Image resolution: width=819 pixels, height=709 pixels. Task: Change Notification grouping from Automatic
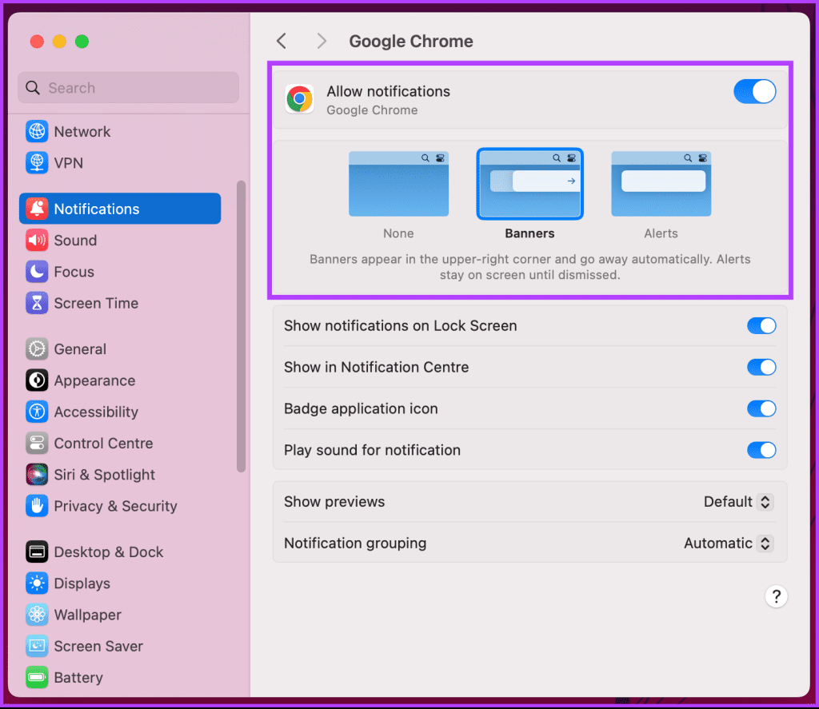click(726, 543)
